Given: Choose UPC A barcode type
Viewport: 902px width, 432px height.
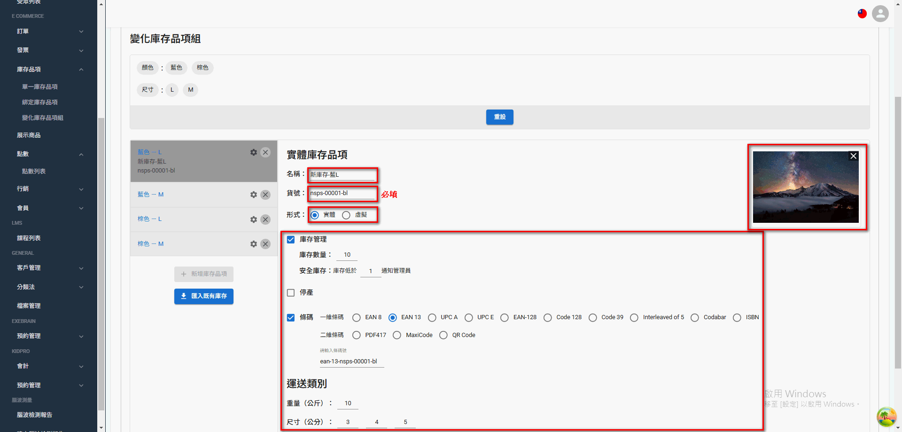Looking at the screenshot, I should (x=432, y=318).
